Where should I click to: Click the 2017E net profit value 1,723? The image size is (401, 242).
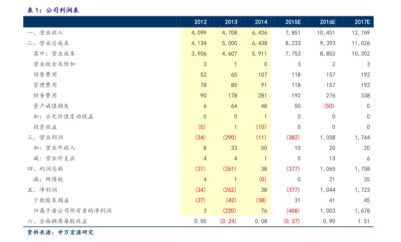click(362, 189)
